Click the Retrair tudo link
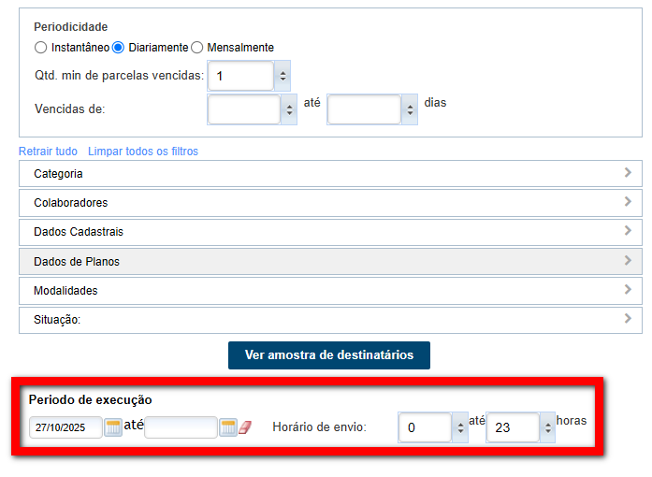 (x=48, y=152)
